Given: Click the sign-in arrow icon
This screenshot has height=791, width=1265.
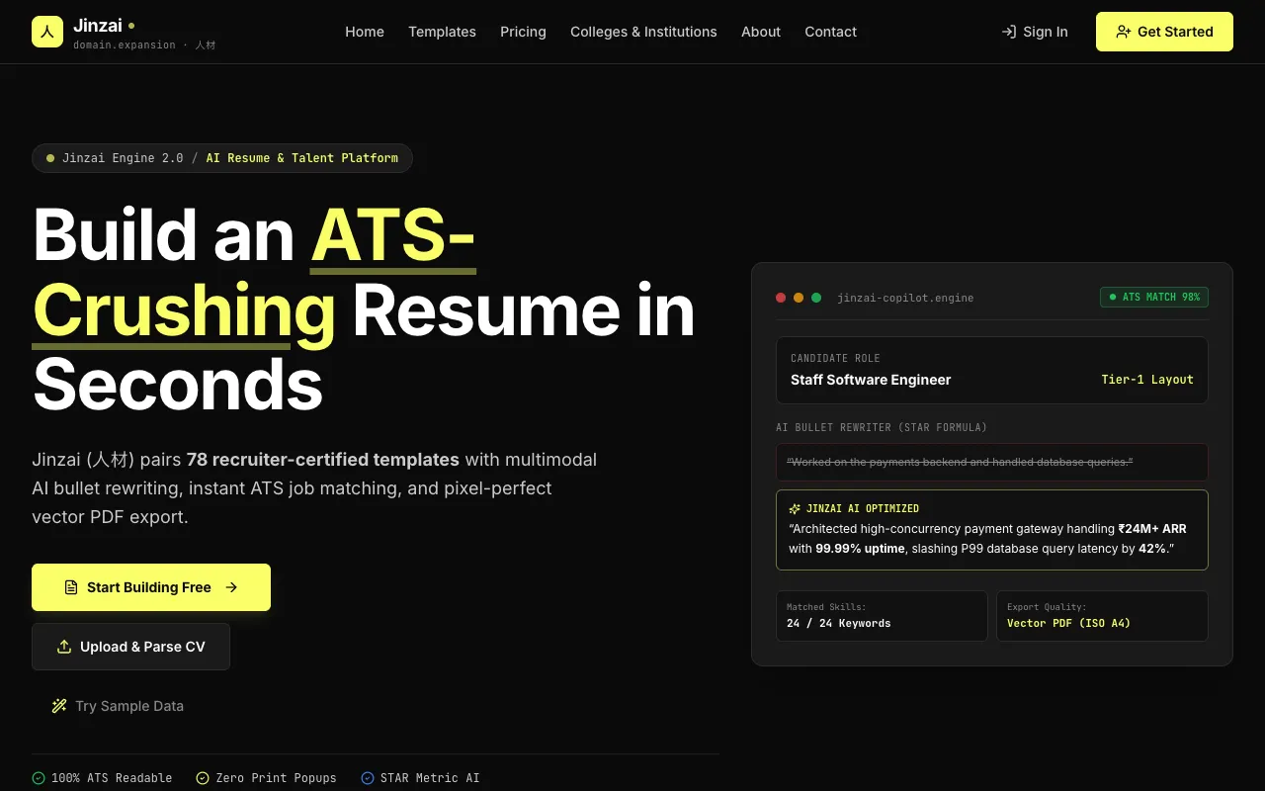Looking at the screenshot, I should click(1008, 32).
